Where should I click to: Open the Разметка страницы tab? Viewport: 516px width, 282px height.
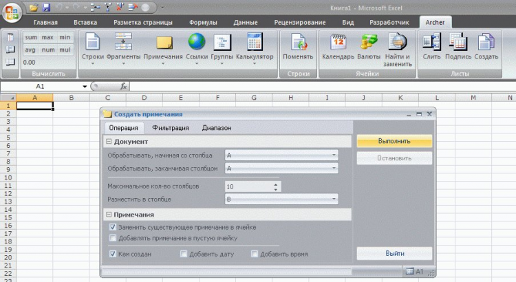(143, 23)
